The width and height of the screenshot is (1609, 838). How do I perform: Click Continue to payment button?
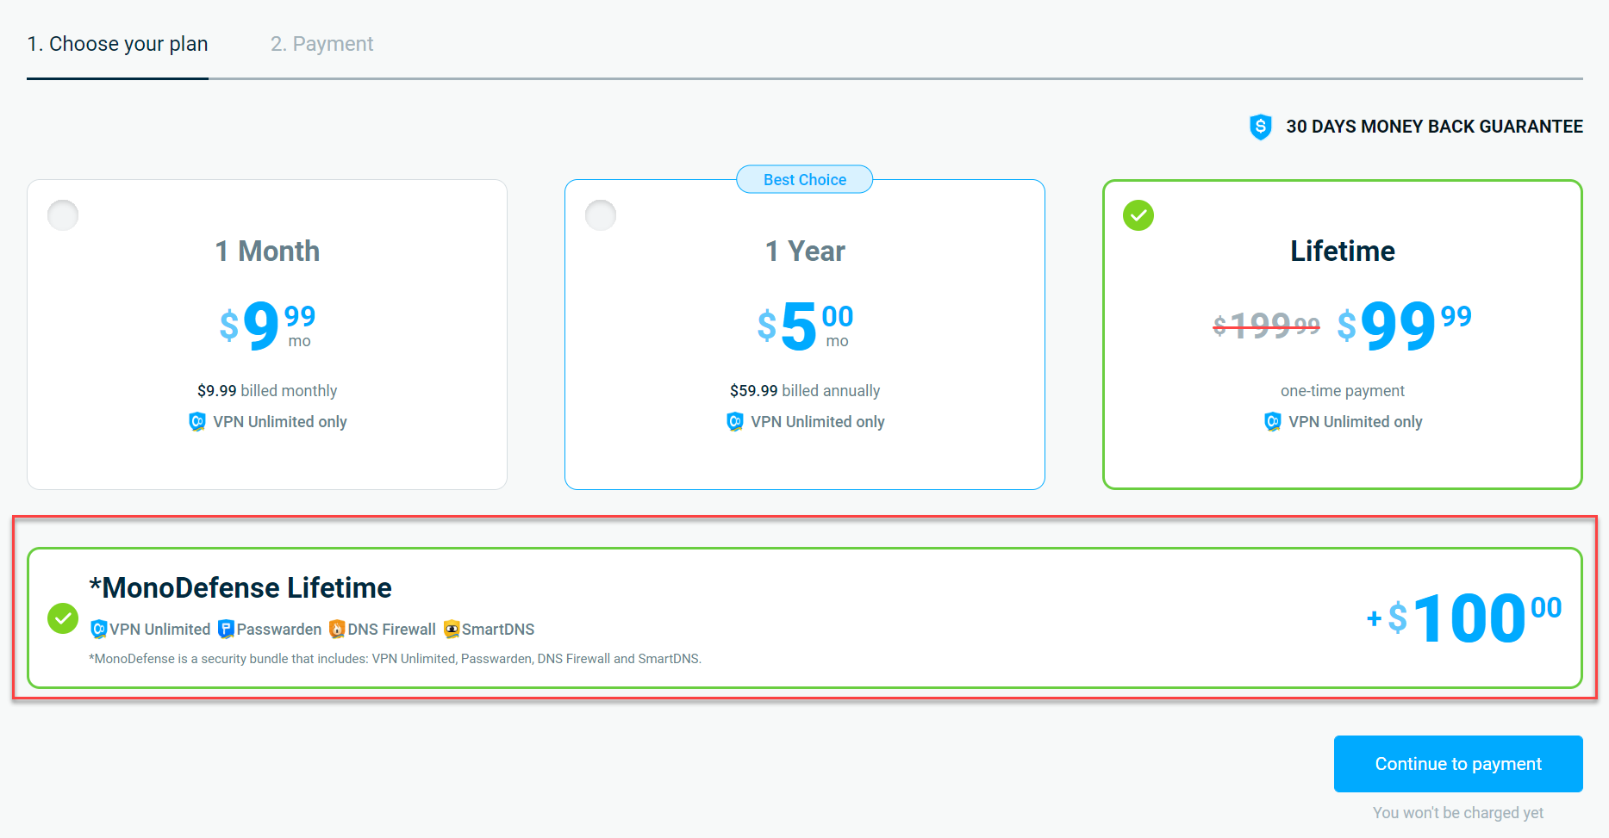1458,764
